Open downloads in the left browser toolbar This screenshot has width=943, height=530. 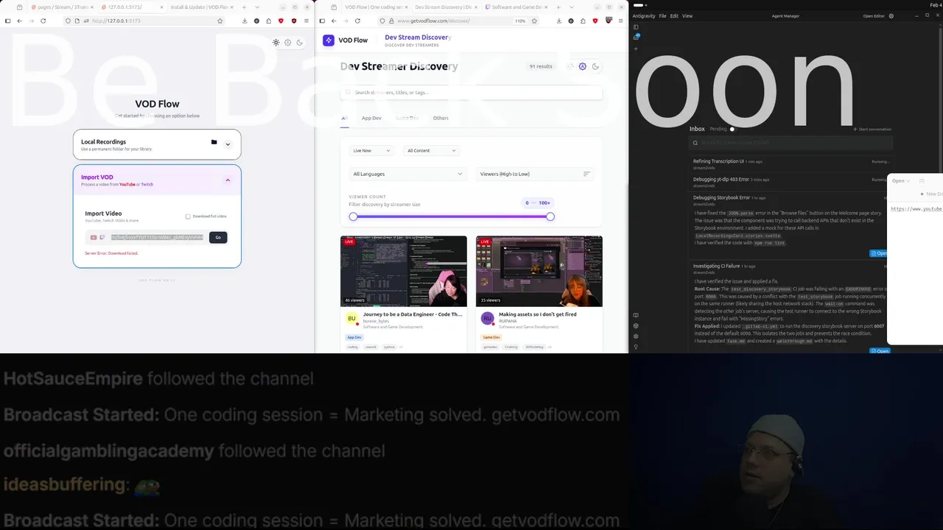pos(245,21)
